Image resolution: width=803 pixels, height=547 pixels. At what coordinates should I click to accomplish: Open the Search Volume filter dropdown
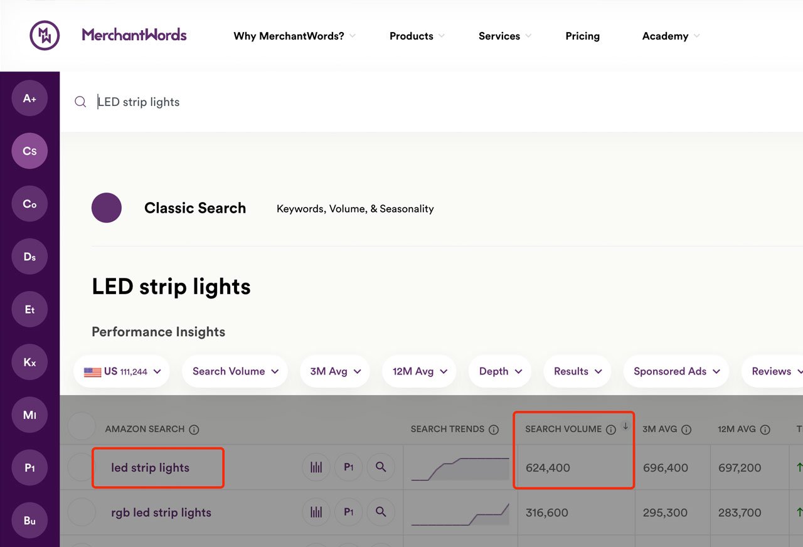point(235,371)
